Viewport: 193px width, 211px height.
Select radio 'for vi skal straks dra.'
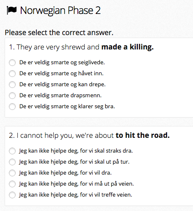click(x=12, y=151)
